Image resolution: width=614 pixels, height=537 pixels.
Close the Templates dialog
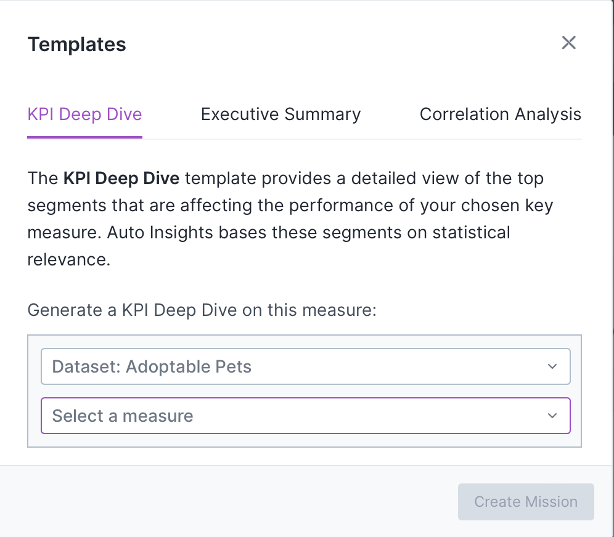[568, 42]
